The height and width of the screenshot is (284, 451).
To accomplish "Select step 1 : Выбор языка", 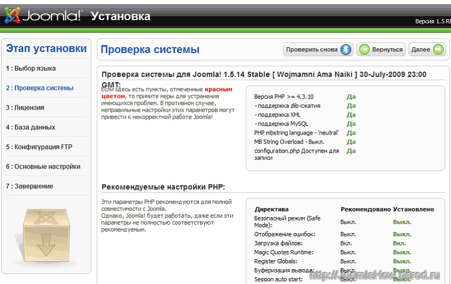I will (31, 68).
